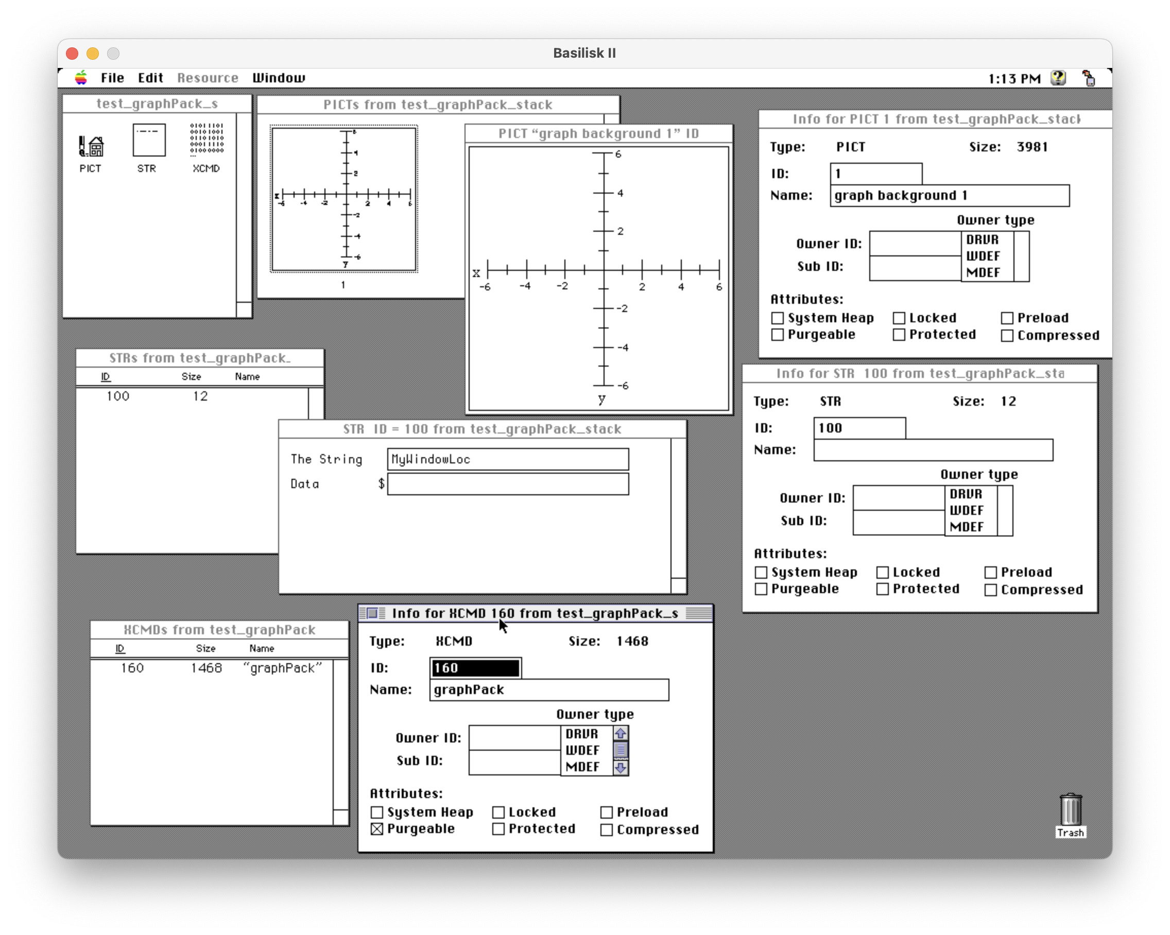Select the graphPack row in the XCMDs list
The image size is (1170, 935).
[217, 668]
